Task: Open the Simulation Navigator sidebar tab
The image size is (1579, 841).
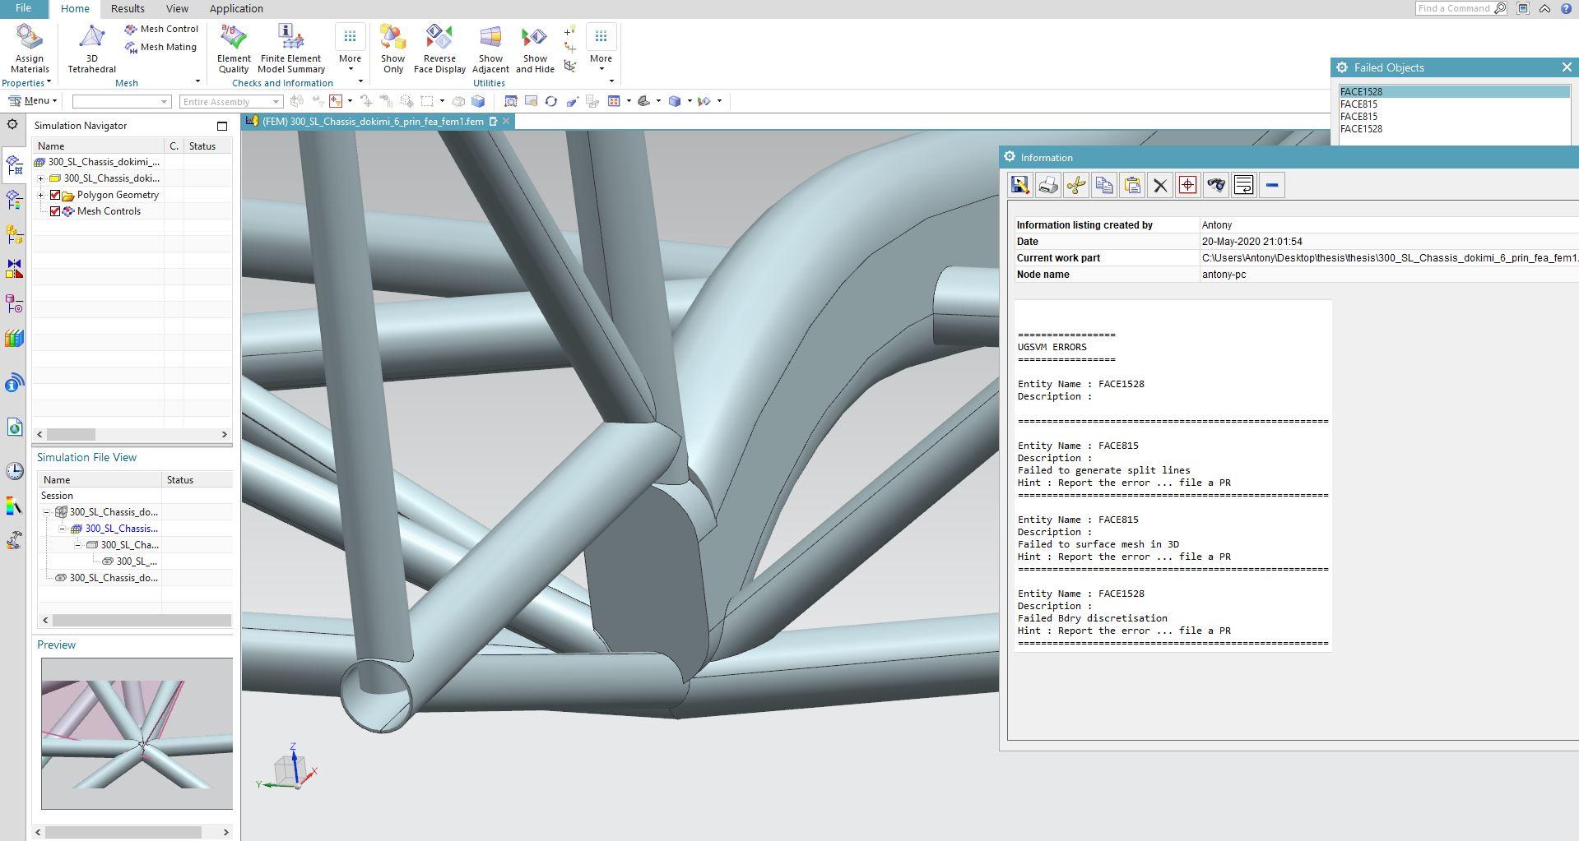Action: tap(14, 164)
